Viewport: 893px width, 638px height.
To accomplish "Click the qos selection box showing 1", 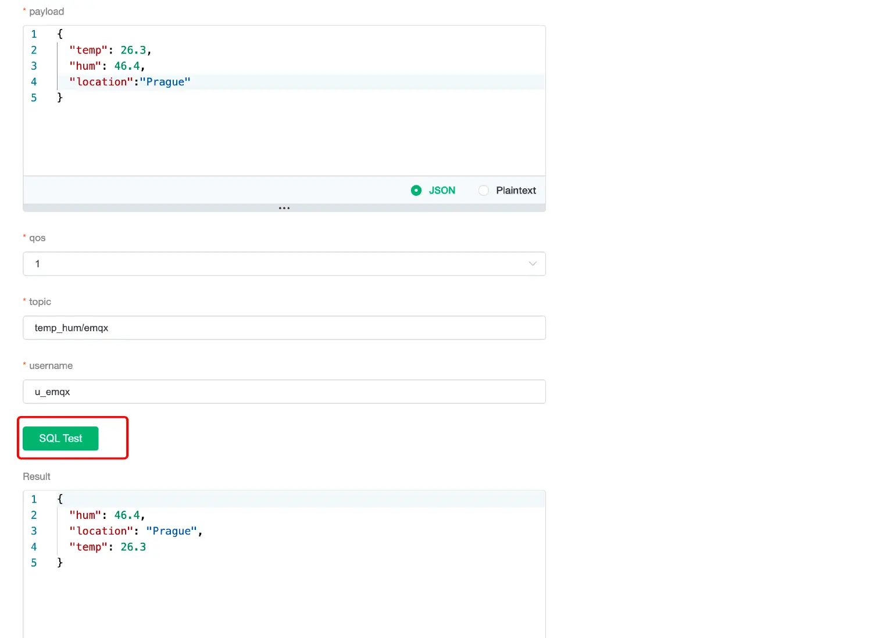I will (284, 264).
